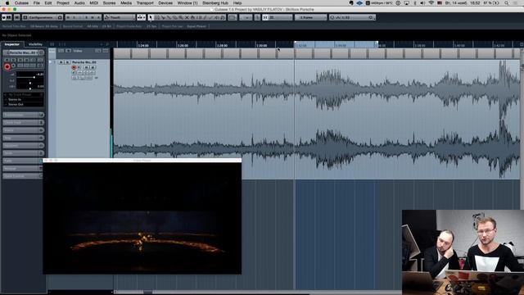Expand the Equalizers inspector section
This screenshot has width=524, height=295.
(x=23, y=146)
